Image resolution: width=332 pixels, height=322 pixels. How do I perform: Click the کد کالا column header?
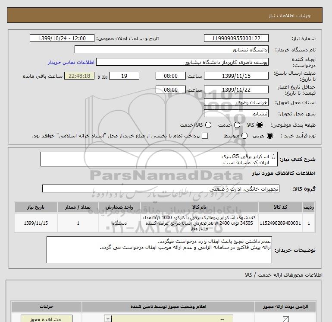pyautogui.click(x=280, y=207)
